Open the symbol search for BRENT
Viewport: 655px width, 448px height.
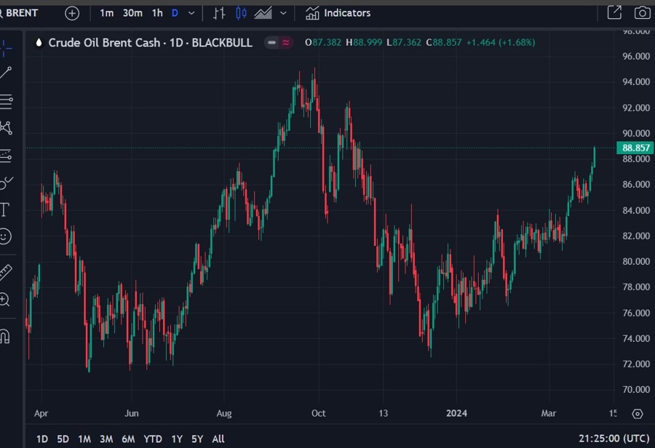[22, 12]
